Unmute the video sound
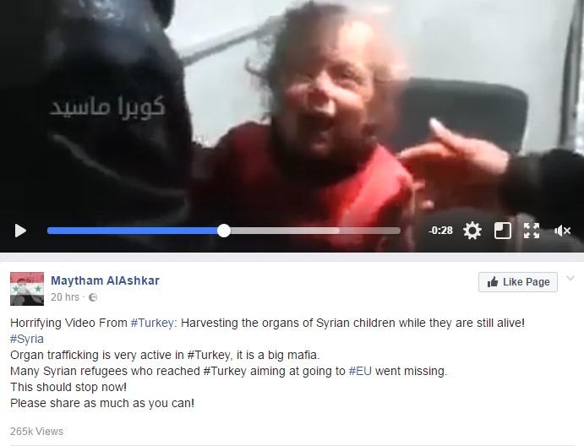 (x=562, y=231)
